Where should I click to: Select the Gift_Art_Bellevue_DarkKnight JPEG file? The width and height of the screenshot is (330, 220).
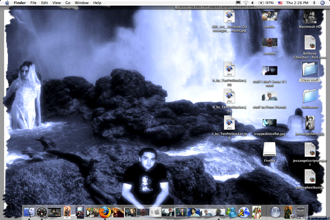pos(229,17)
